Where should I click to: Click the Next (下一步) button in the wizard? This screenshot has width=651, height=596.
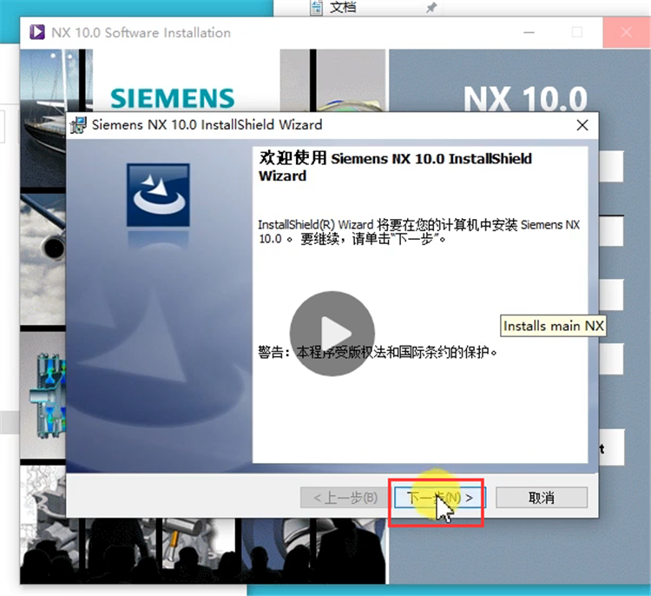click(439, 498)
